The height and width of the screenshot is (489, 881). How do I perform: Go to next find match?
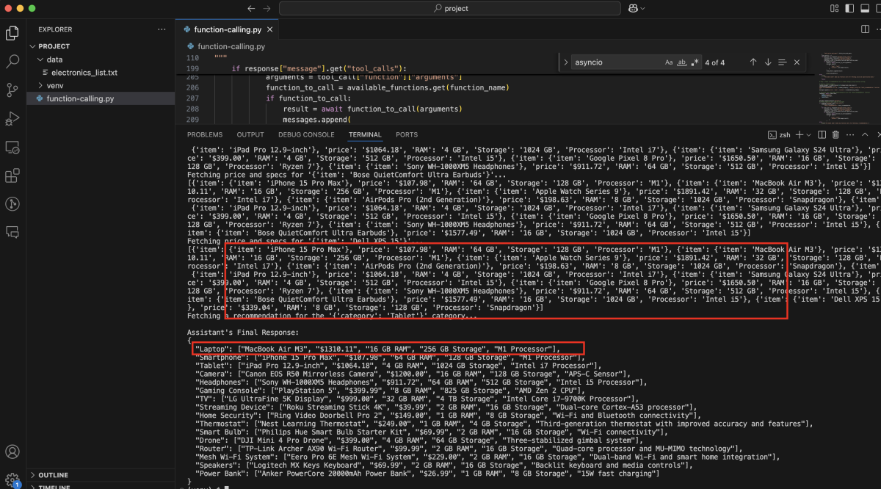(768, 62)
